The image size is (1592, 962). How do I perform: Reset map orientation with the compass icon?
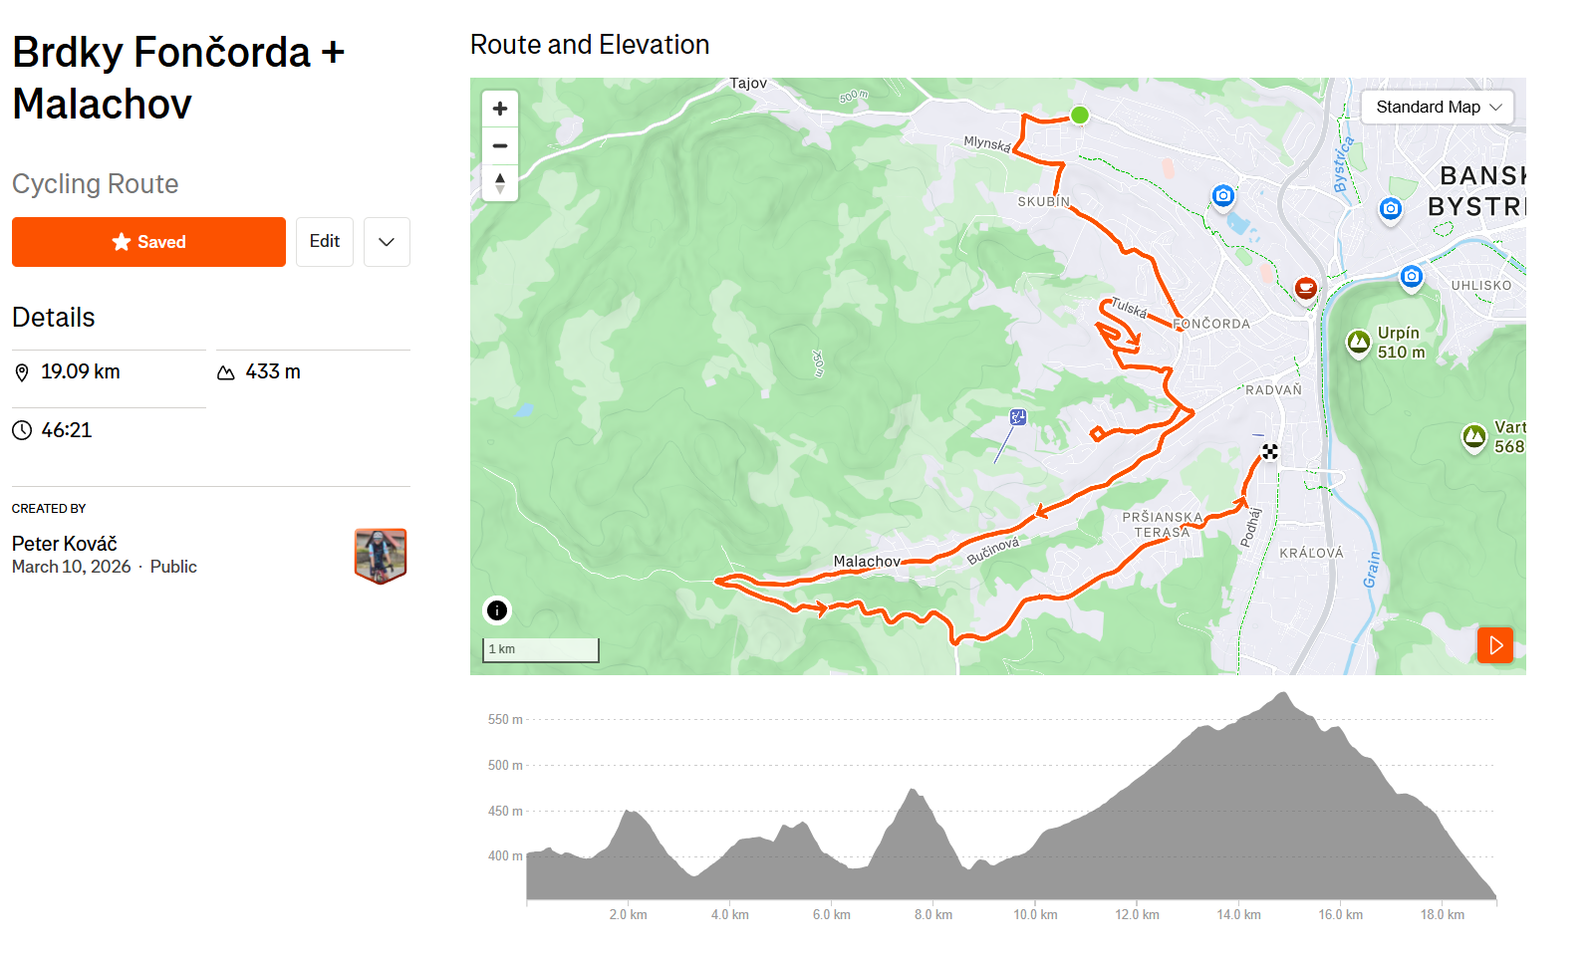(x=500, y=183)
